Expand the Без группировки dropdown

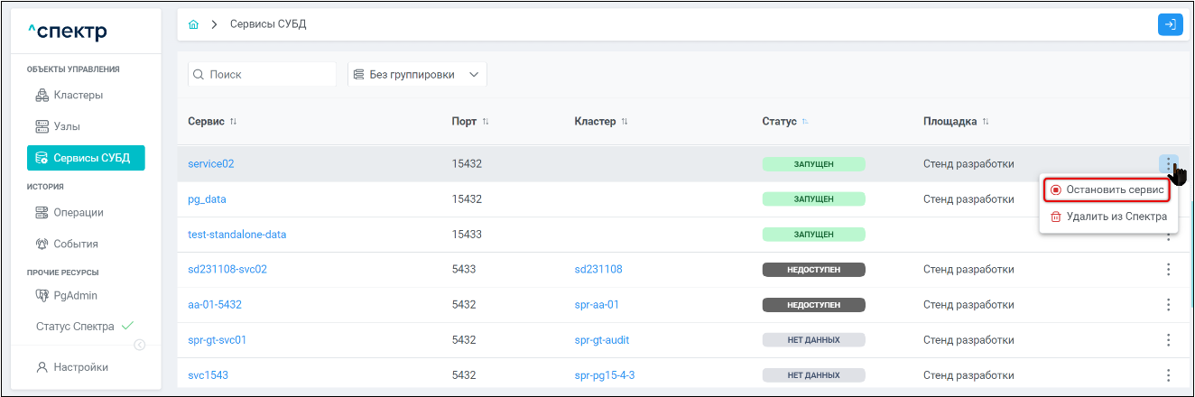[417, 75]
